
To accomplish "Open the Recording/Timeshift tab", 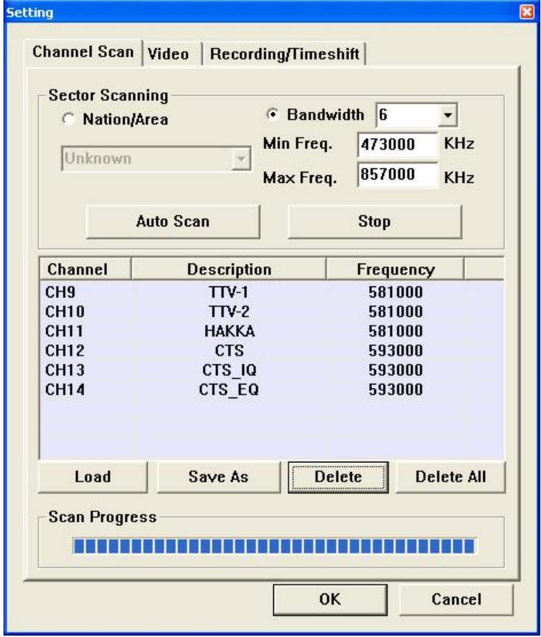I will (284, 54).
